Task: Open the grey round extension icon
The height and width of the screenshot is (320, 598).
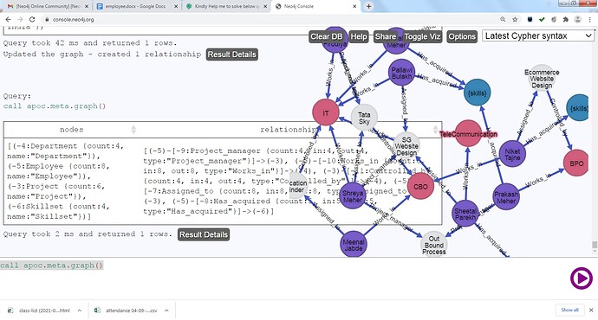Action: (554, 19)
